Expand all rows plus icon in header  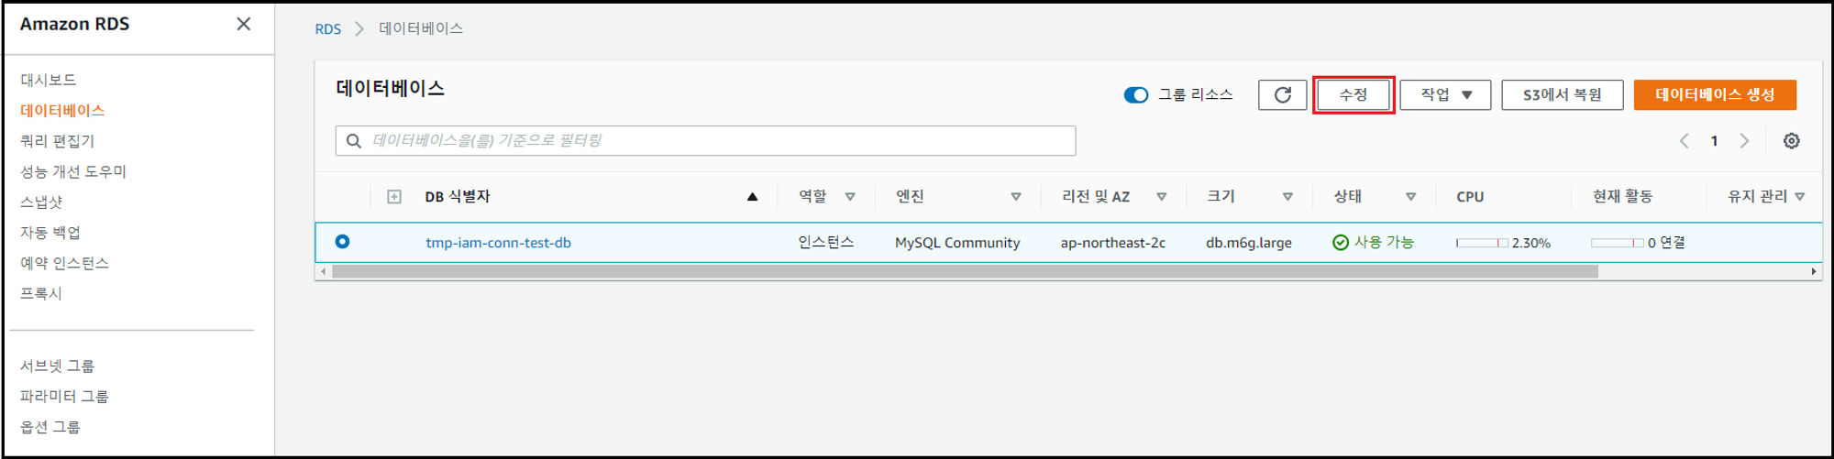394,197
